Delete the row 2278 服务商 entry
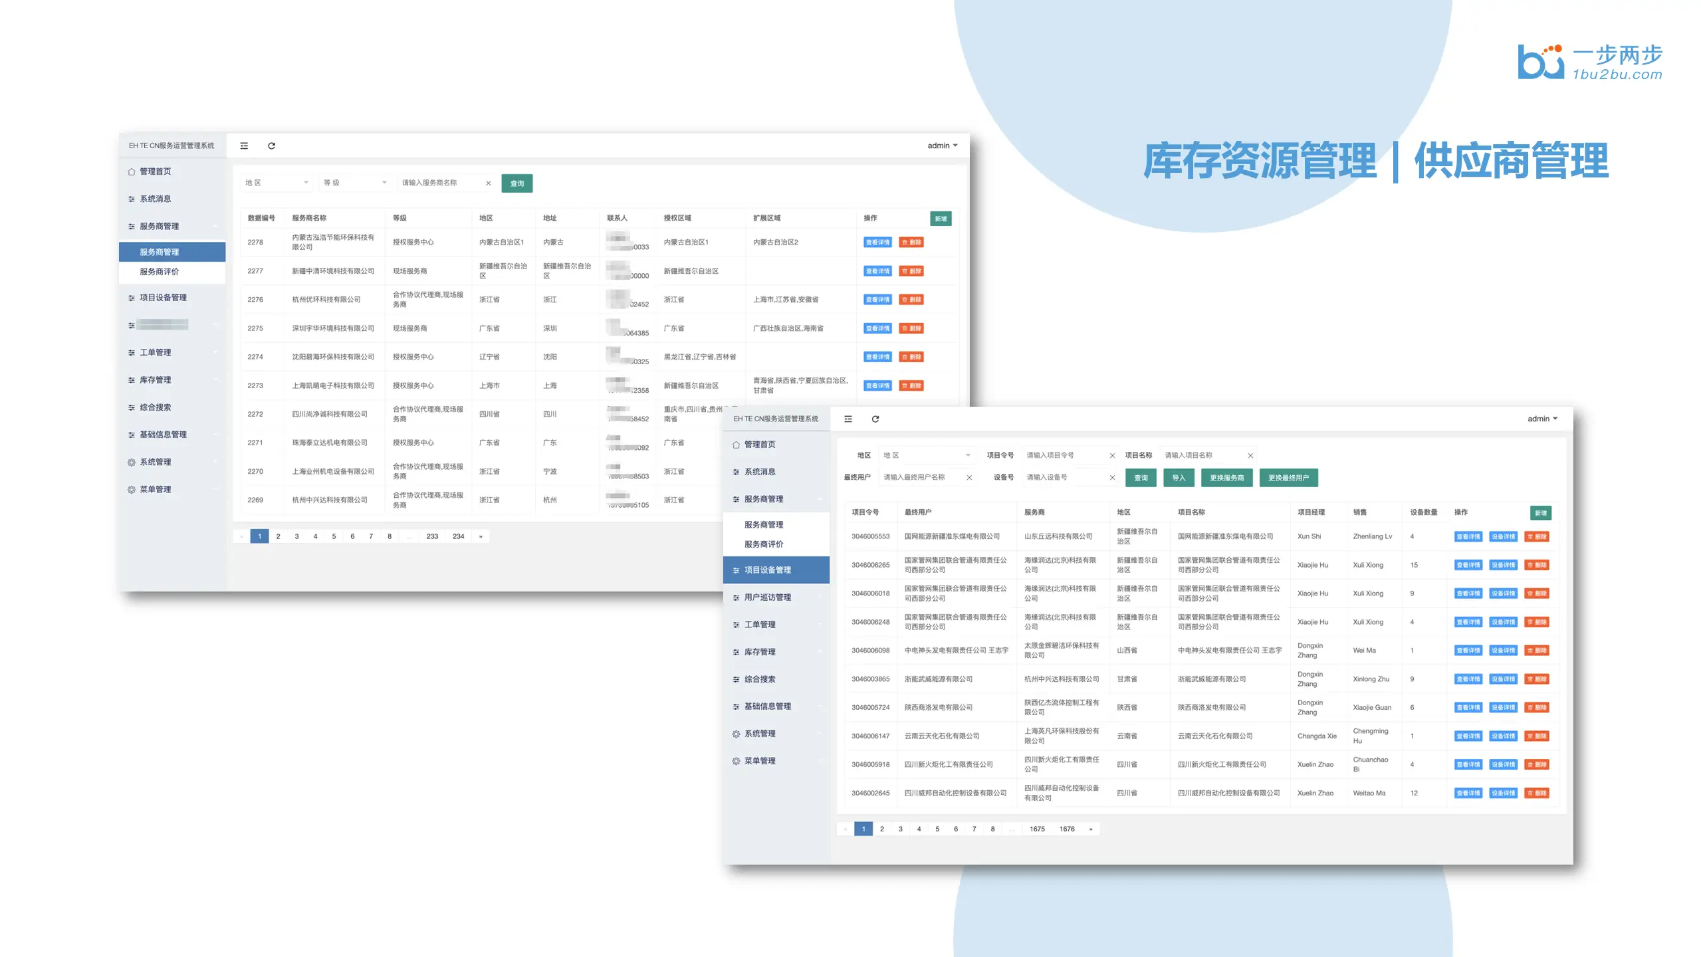 911,243
